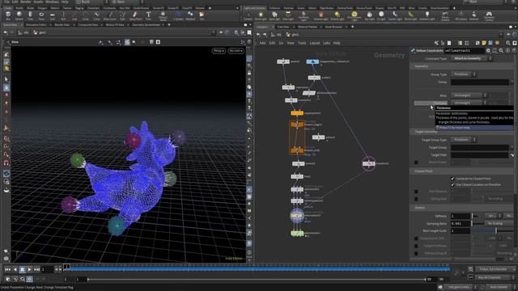The width and height of the screenshot is (518, 291).
Task: Select the Gamepad Camera shelf tool
Action: [x=489, y=15]
